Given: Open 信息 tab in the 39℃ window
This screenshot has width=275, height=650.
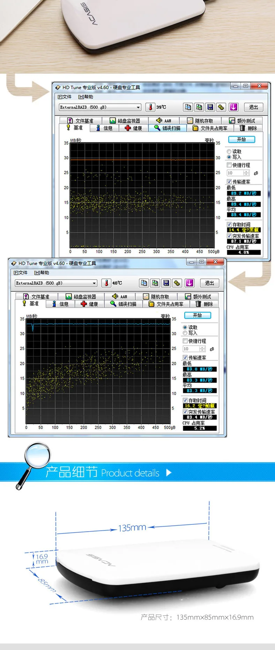Looking at the screenshot, I should pos(105,128).
